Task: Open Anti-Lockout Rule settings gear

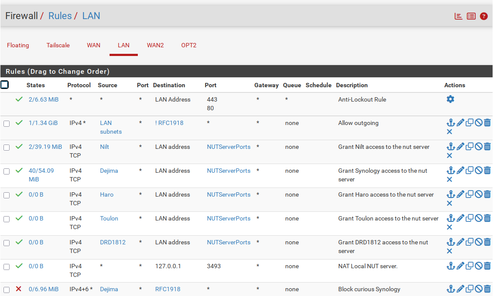Action: [450, 99]
